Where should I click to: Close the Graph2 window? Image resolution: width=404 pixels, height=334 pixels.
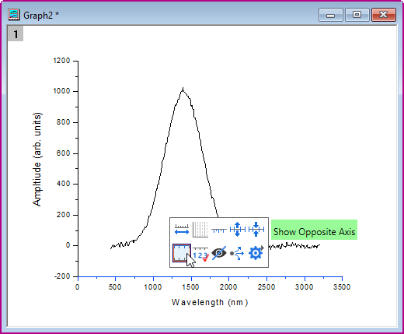coord(384,15)
